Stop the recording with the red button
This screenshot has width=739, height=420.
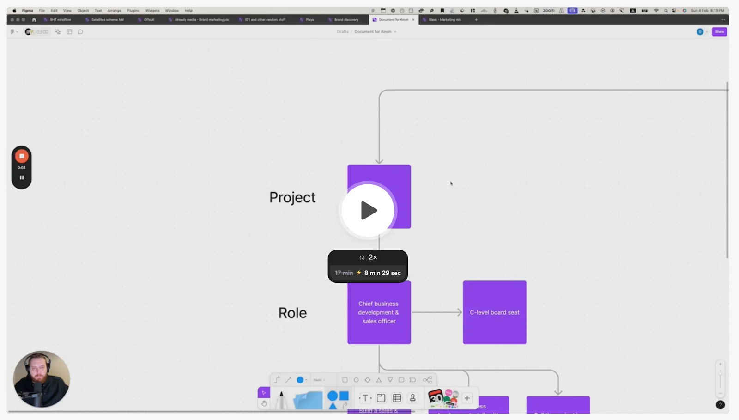(x=21, y=156)
